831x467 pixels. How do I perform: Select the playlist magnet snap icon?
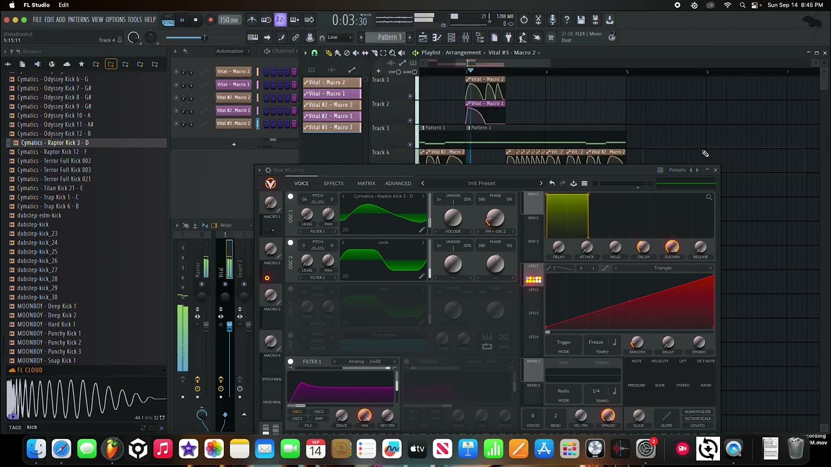315,53
